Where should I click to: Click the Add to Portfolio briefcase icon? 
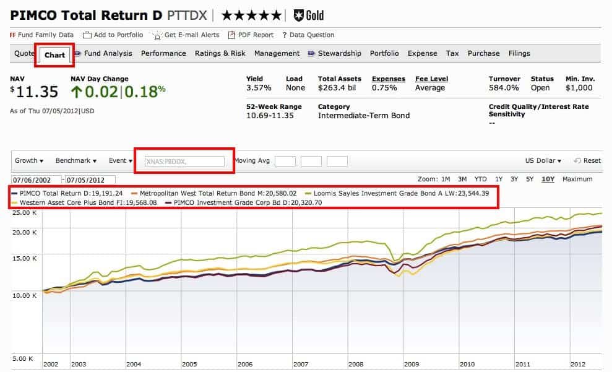point(87,35)
